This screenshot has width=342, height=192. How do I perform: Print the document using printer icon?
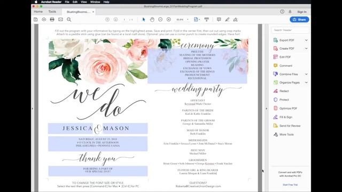(52, 20)
